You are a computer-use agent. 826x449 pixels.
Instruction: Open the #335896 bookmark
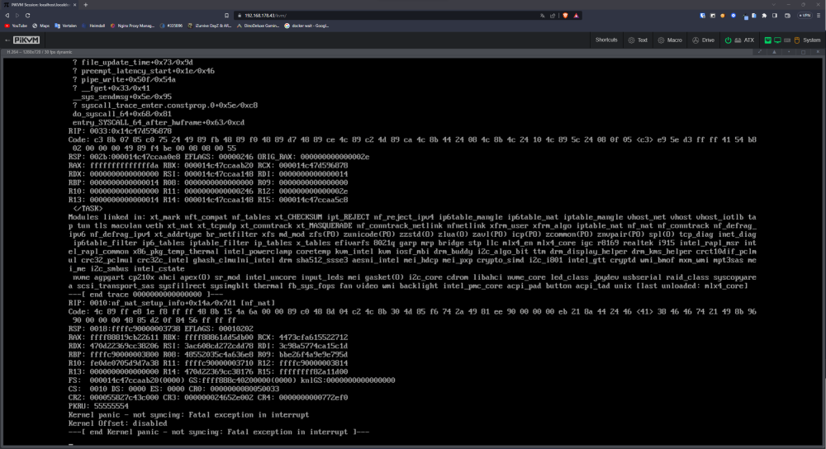point(171,26)
